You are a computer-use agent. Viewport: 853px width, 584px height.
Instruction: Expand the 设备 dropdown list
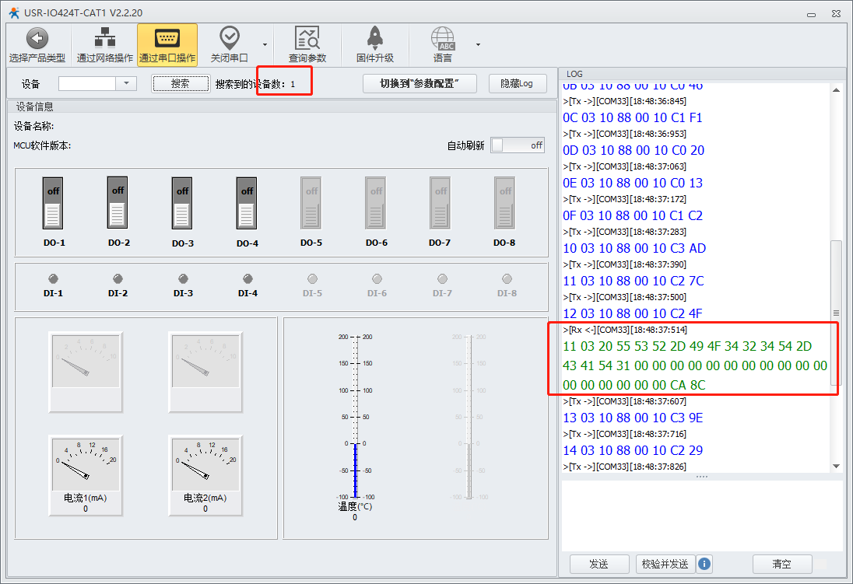(x=127, y=83)
